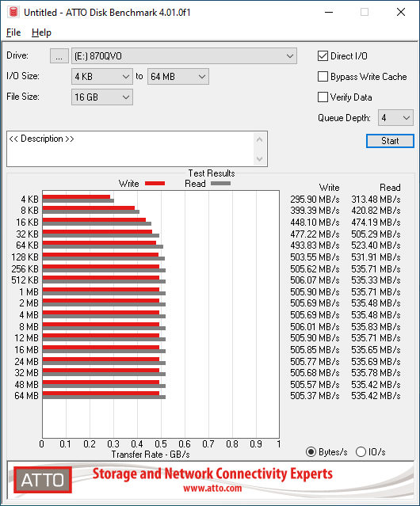This screenshot has width=420, height=506.
Task: Click the 32 MB read value 535.78 MB/s
Action: click(x=376, y=373)
